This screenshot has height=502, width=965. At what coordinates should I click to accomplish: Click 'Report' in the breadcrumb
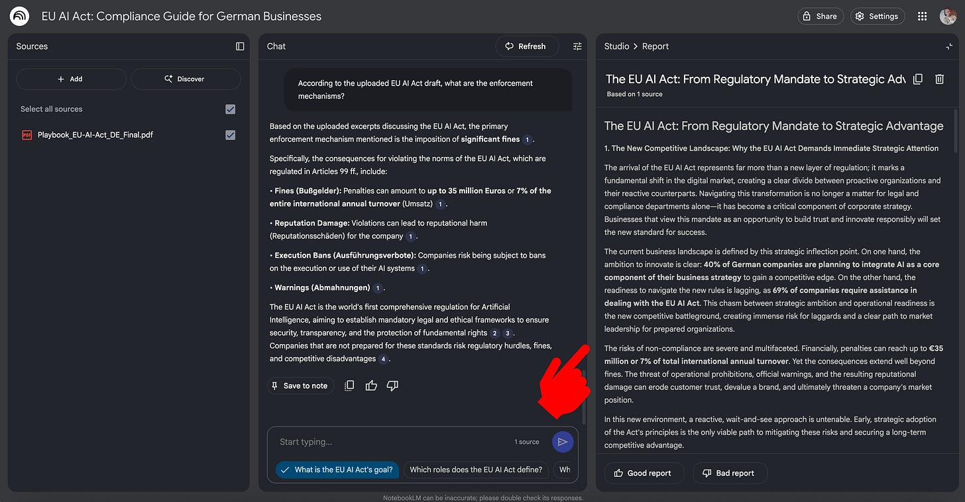point(655,46)
